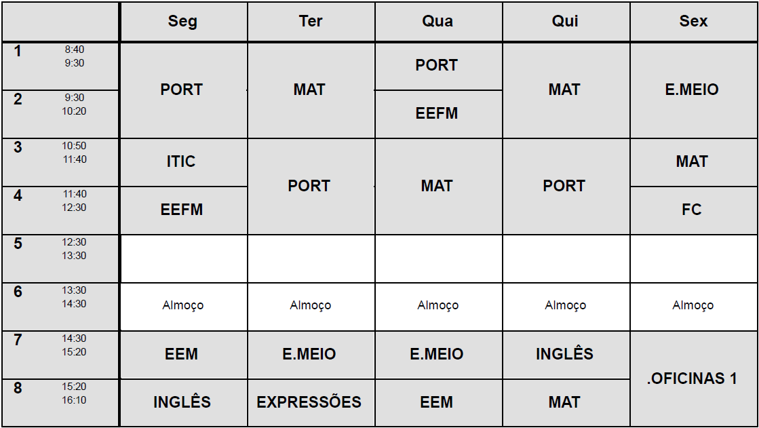Select period 8 row label 15:20–16:10

click(61, 403)
